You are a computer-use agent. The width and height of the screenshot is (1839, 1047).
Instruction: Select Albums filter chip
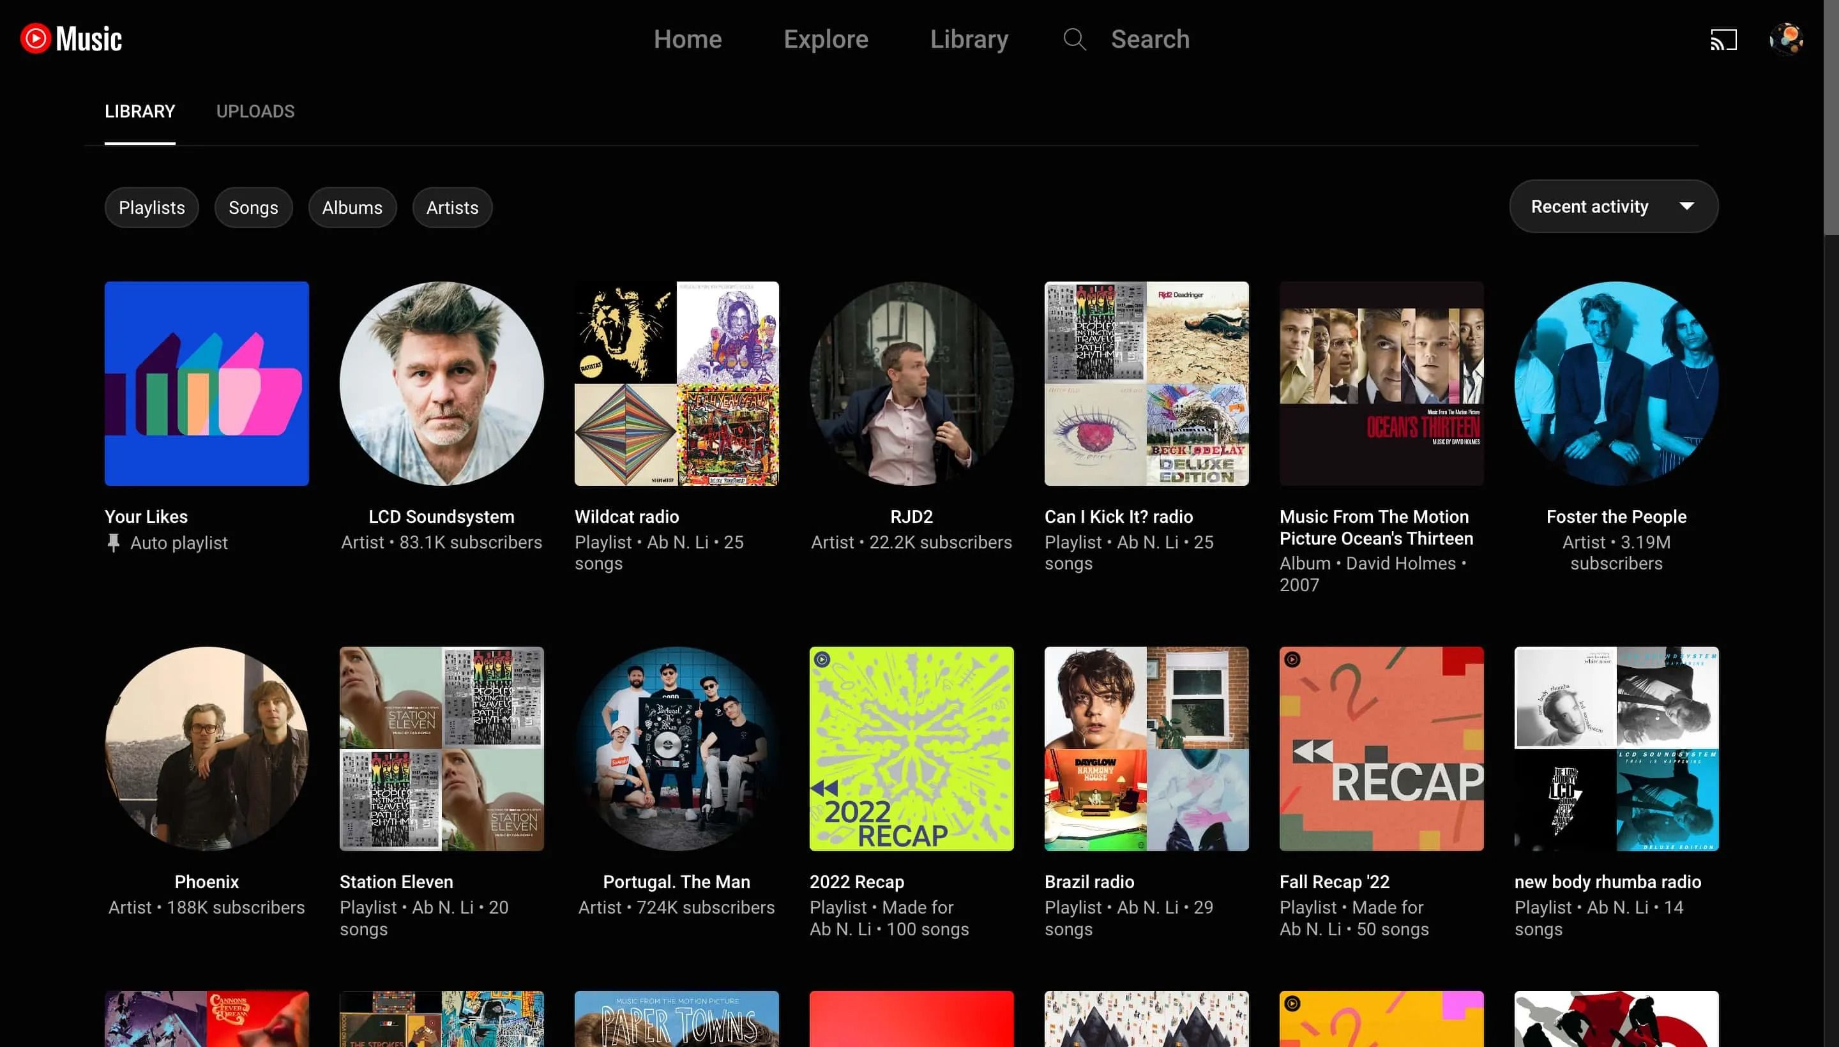(x=351, y=207)
